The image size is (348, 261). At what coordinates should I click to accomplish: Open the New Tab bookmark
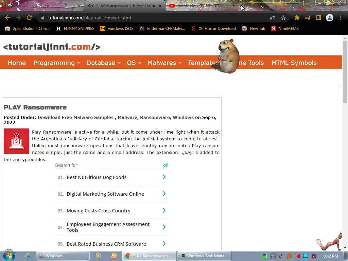click(x=254, y=29)
